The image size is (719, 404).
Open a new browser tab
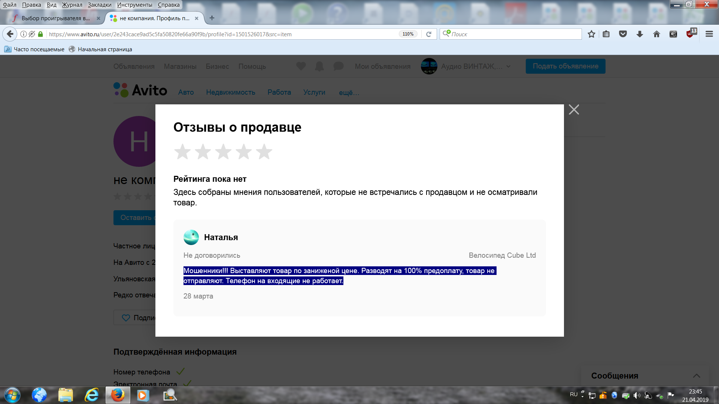point(212,18)
